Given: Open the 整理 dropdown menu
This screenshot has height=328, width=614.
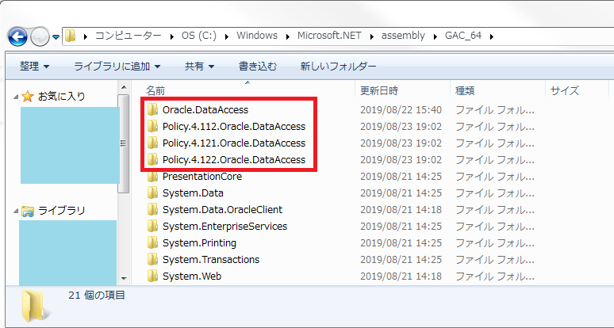Looking at the screenshot, I should 34,67.
